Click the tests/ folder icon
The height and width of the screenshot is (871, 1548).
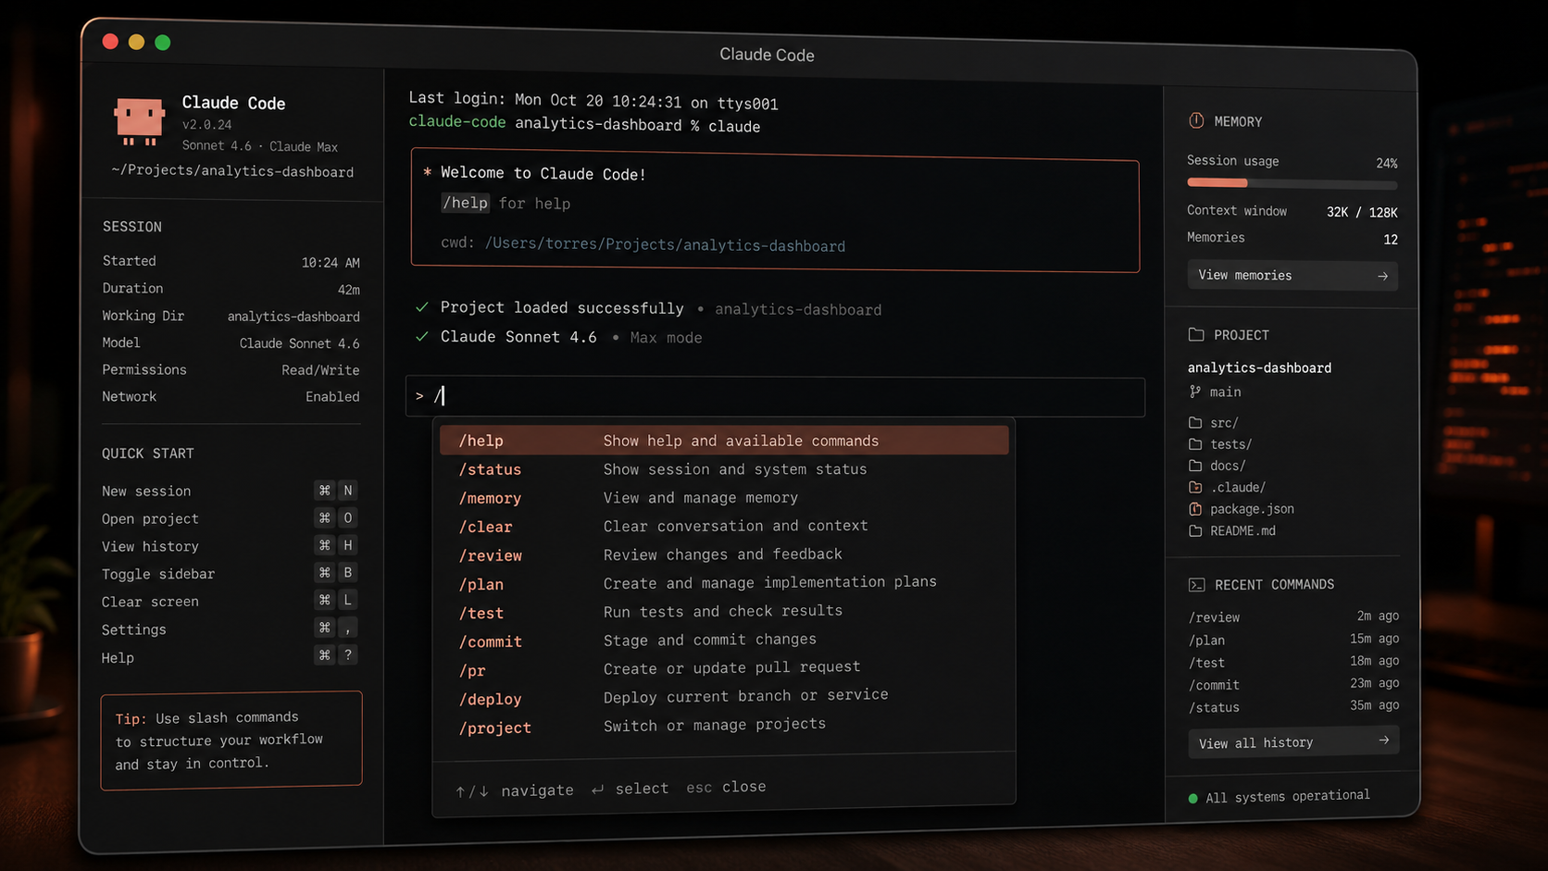(x=1195, y=444)
